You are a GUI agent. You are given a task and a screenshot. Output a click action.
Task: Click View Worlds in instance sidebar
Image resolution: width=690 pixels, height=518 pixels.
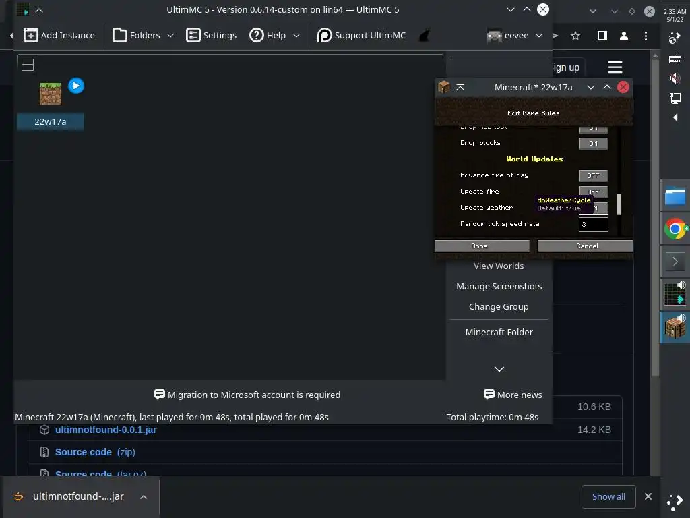499,266
